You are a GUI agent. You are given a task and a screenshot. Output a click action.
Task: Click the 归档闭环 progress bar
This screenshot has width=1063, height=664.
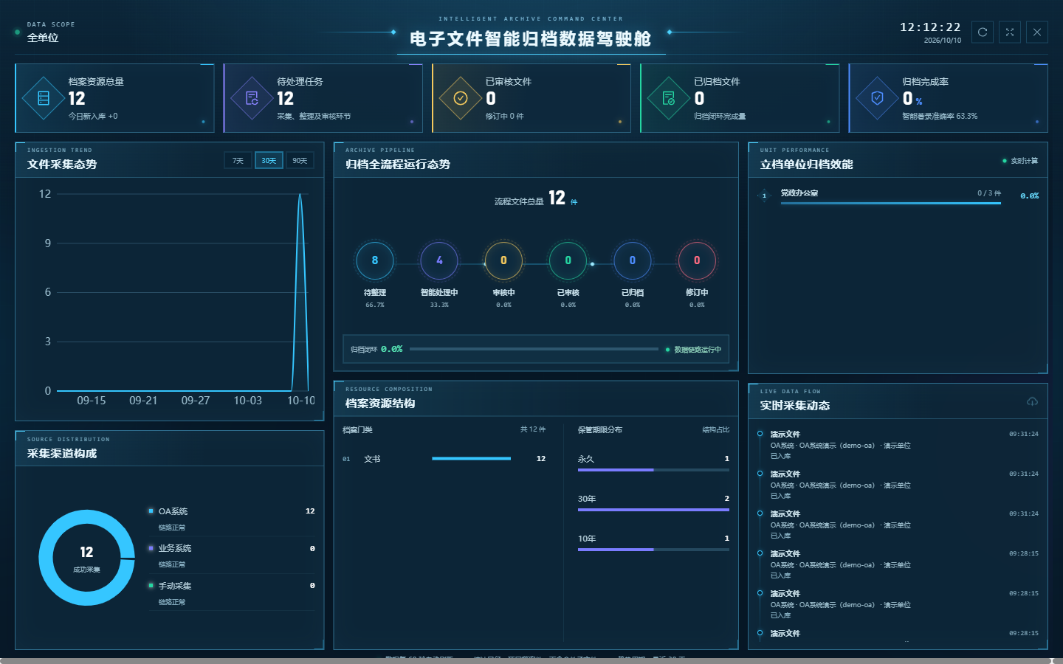click(534, 349)
